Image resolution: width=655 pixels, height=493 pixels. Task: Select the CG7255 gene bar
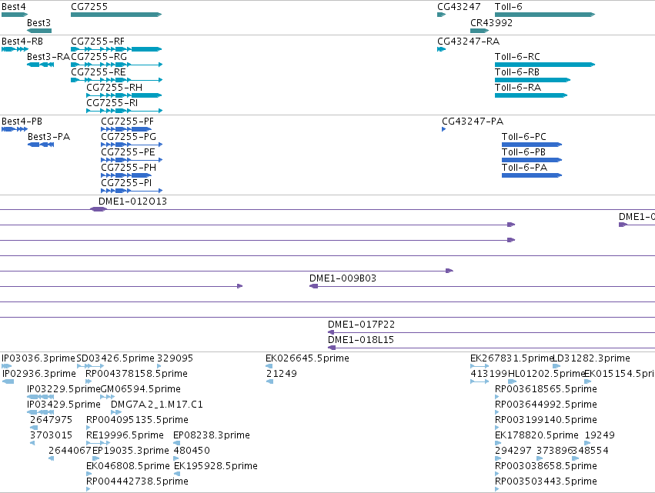pyautogui.click(x=116, y=15)
